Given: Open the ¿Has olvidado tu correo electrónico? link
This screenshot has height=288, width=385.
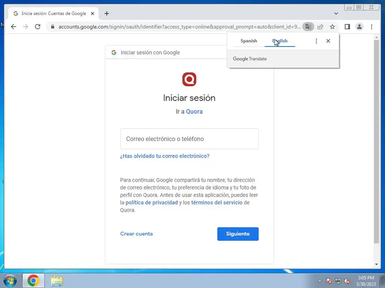Looking at the screenshot, I should click(165, 156).
